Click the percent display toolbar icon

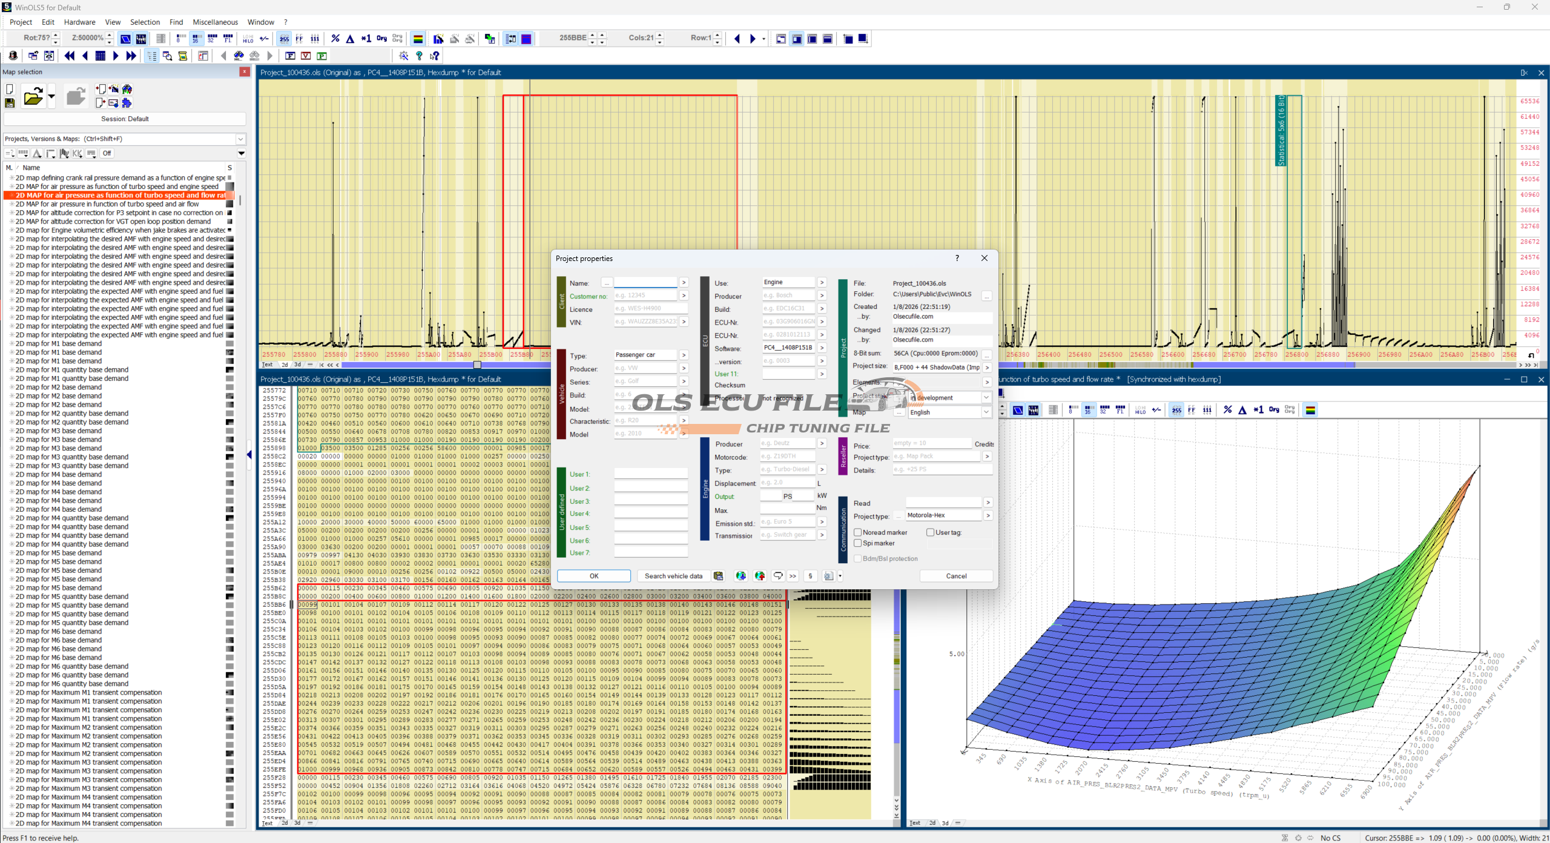(x=335, y=39)
